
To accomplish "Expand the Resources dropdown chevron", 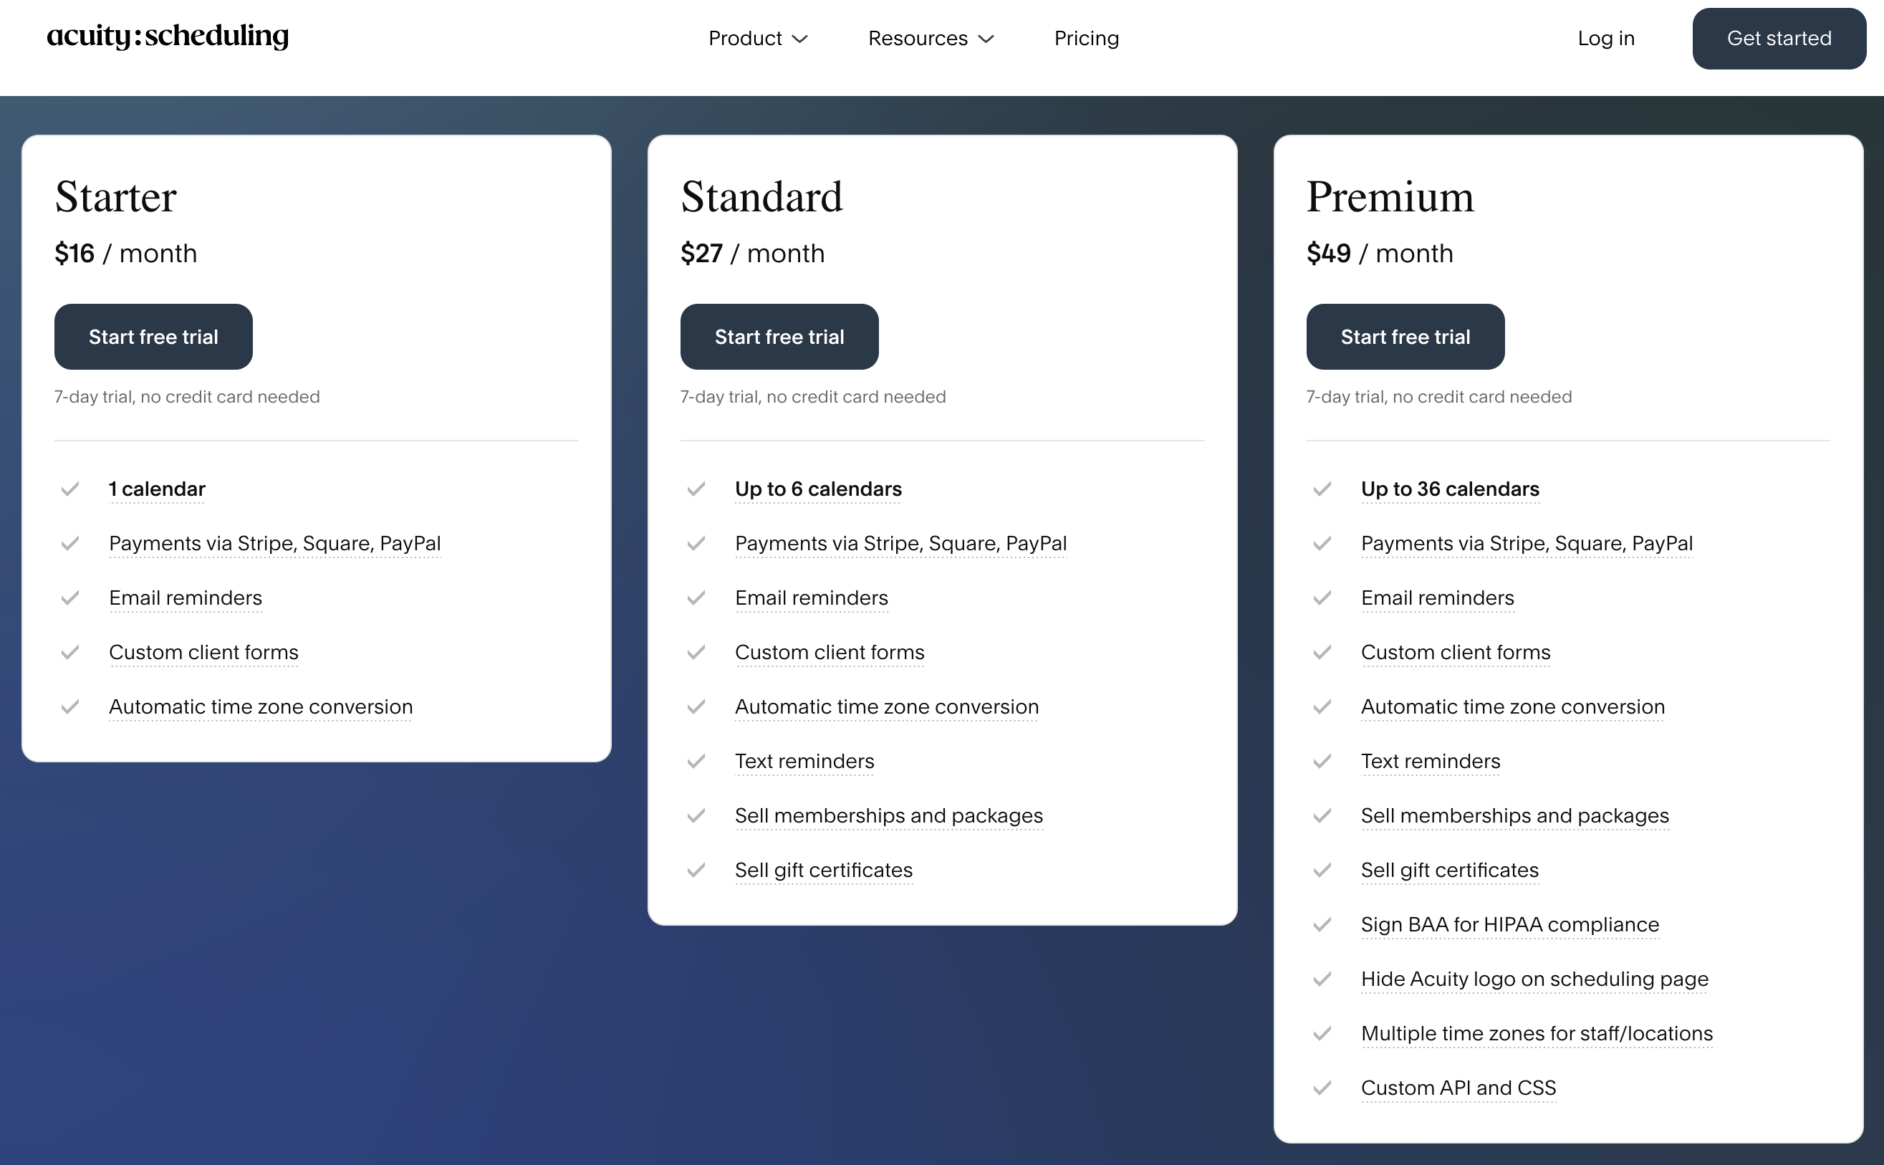I will click(x=986, y=39).
